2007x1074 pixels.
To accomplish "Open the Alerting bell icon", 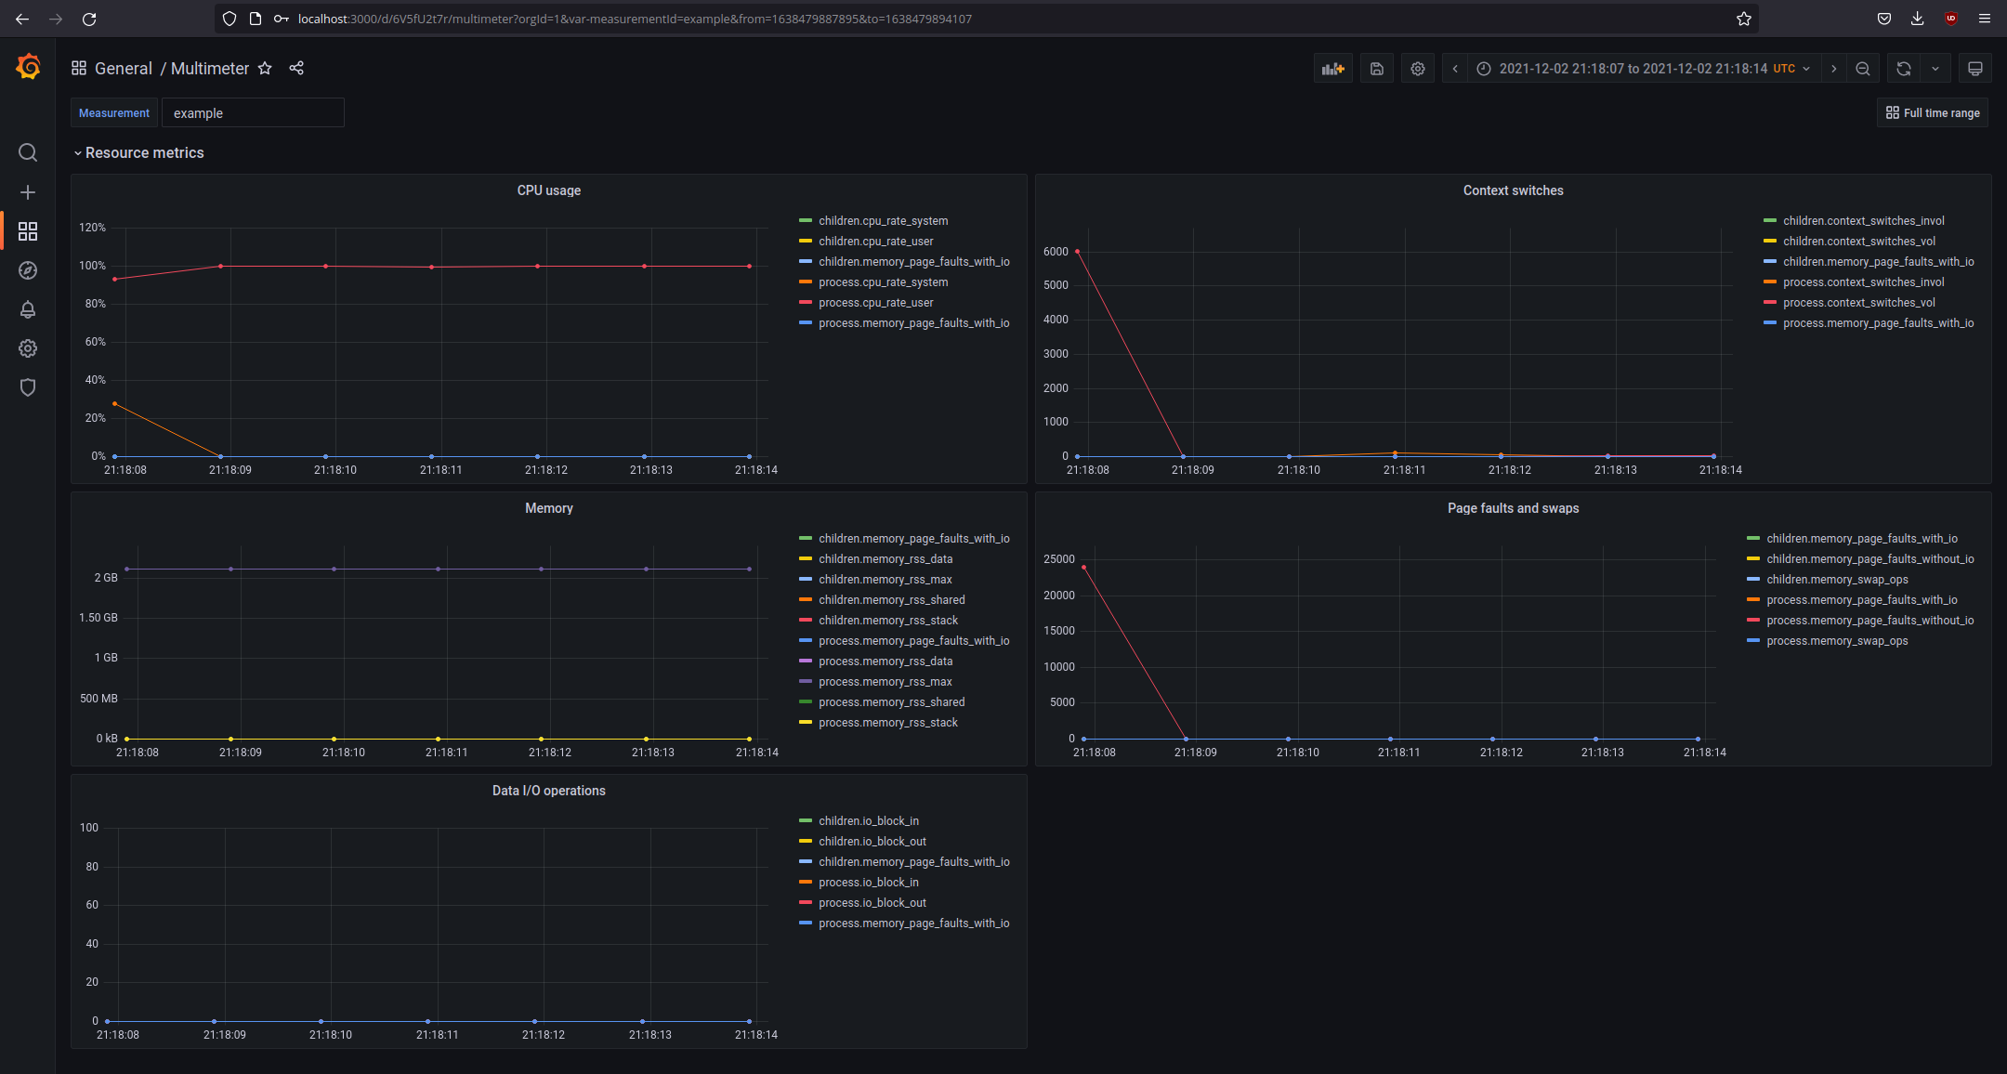I will 28,309.
